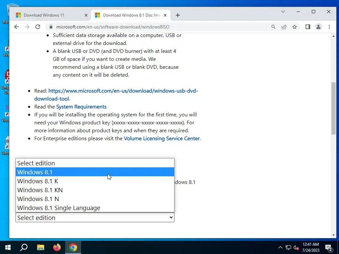Reload the page with the refresh icon
339x254 pixels.
tap(38, 27)
